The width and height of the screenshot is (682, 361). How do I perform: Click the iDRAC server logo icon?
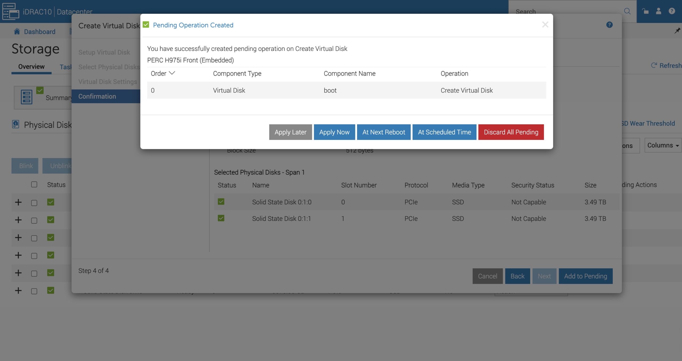tap(11, 11)
